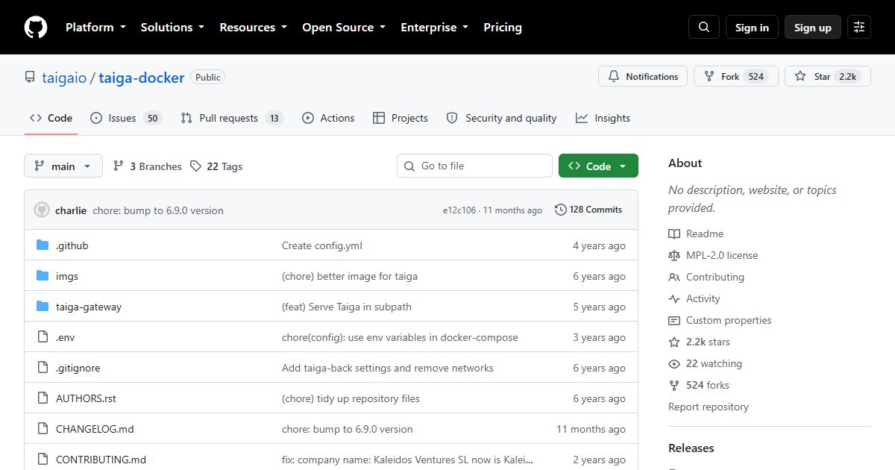Image resolution: width=895 pixels, height=470 pixels.
Task: Open the green Code dropdown button
Action: click(x=598, y=166)
